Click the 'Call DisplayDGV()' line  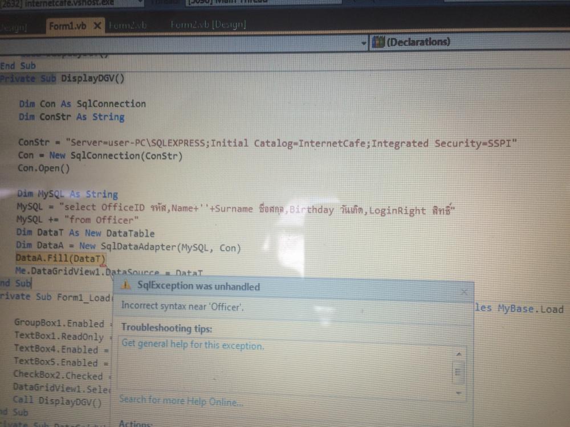point(57,401)
